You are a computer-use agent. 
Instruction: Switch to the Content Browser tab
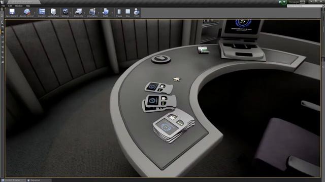pos(13,180)
